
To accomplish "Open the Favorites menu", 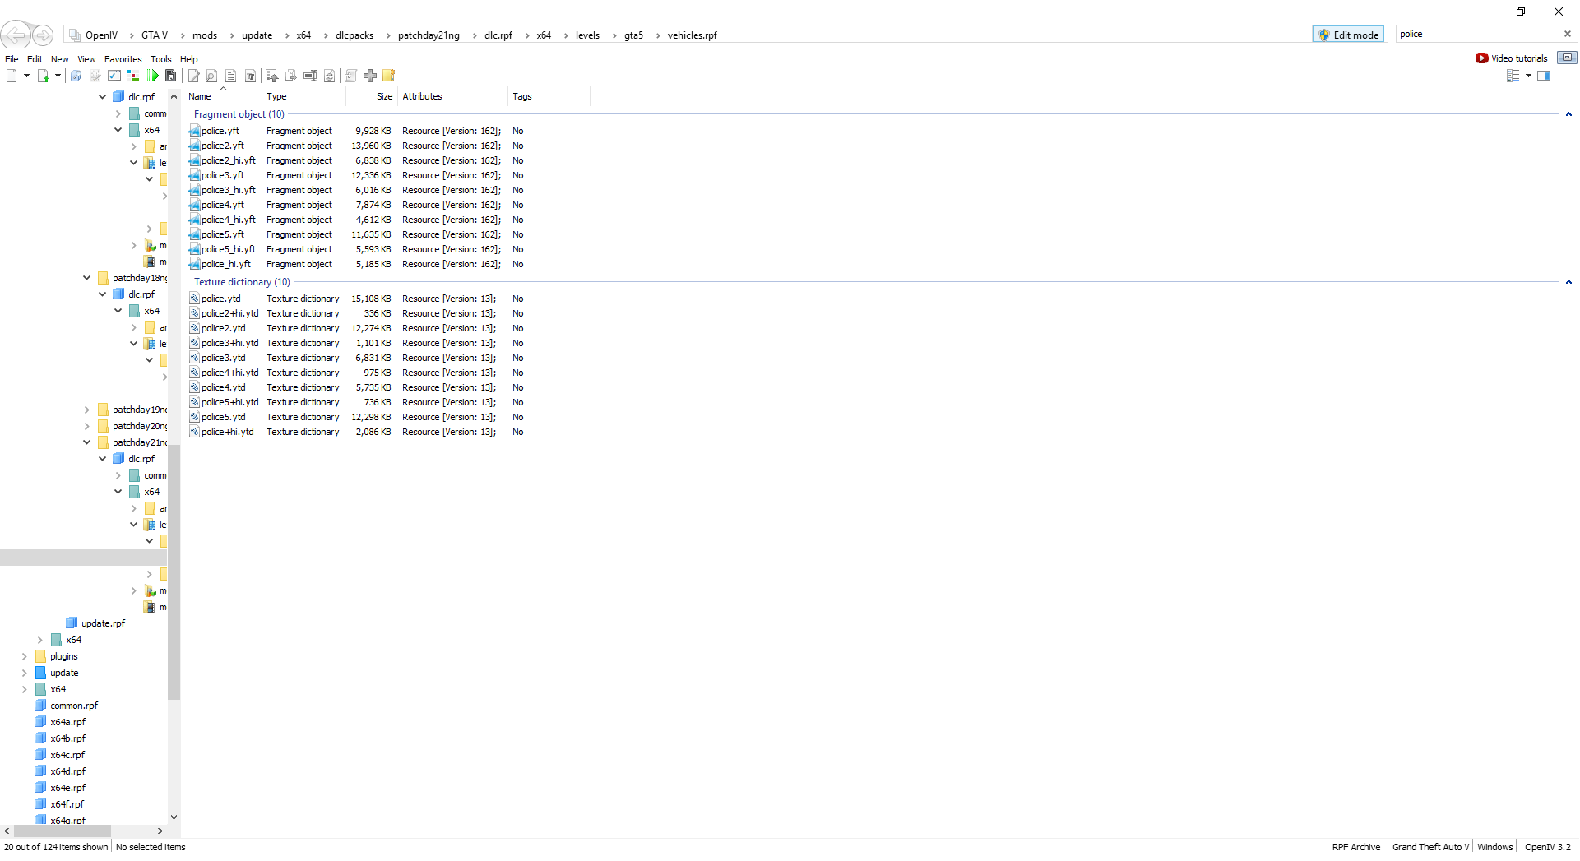I will 123,59.
